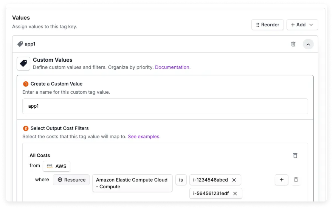The height and width of the screenshot is (209, 333).
Task: Click the Reorder button
Action: pyautogui.click(x=267, y=25)
